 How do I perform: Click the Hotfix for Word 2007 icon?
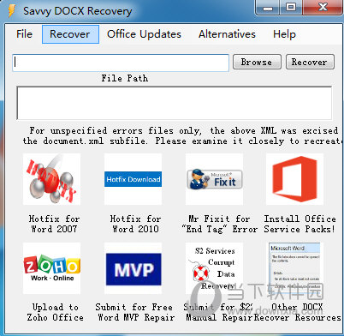coord(51,179)
